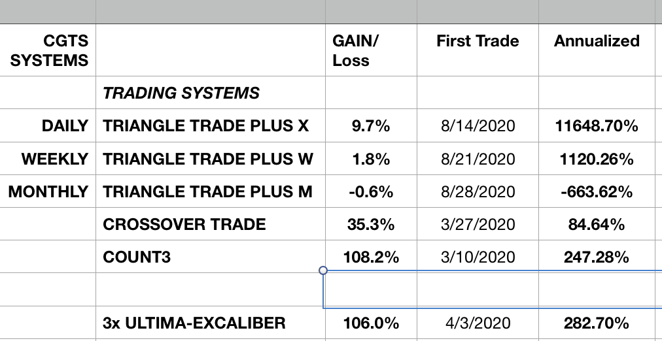
Task: Select the TRADING SYSTEMS label cell
Action: [x=181, y=93]
